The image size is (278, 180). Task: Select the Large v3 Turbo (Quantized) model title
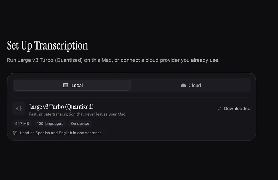62,107
